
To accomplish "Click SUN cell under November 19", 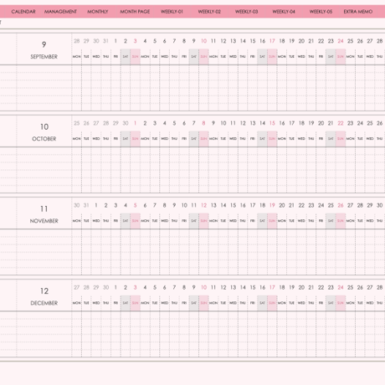I will (x=272, y=221).
